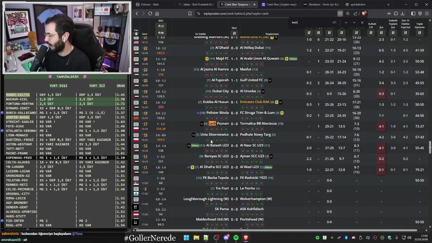The image size is (432, 243).
Task: Click the page vertical scrollbar thumb
Action: click(430, 147)
